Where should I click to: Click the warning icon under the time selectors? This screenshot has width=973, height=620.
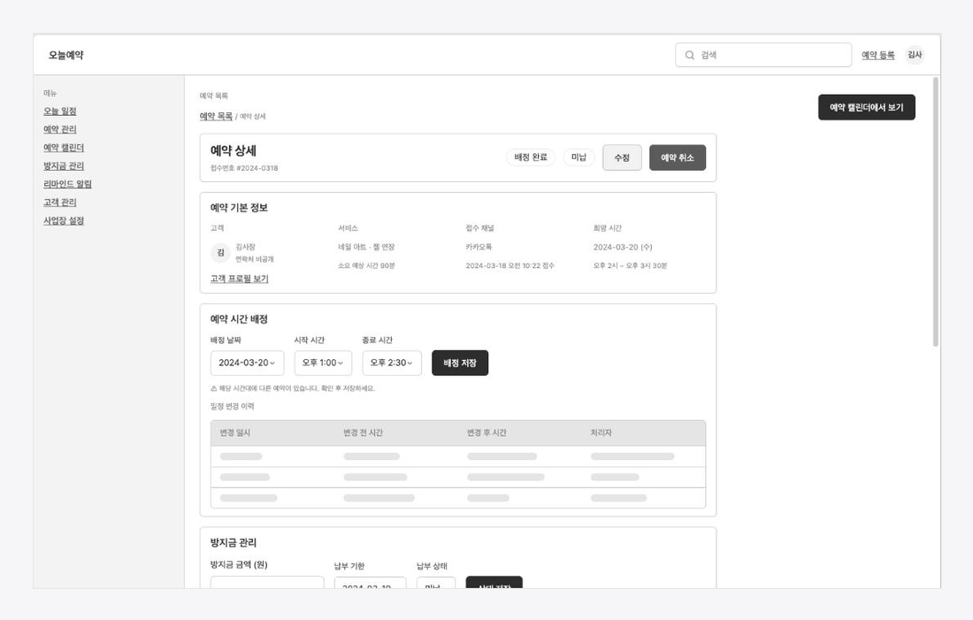[213, 388]
